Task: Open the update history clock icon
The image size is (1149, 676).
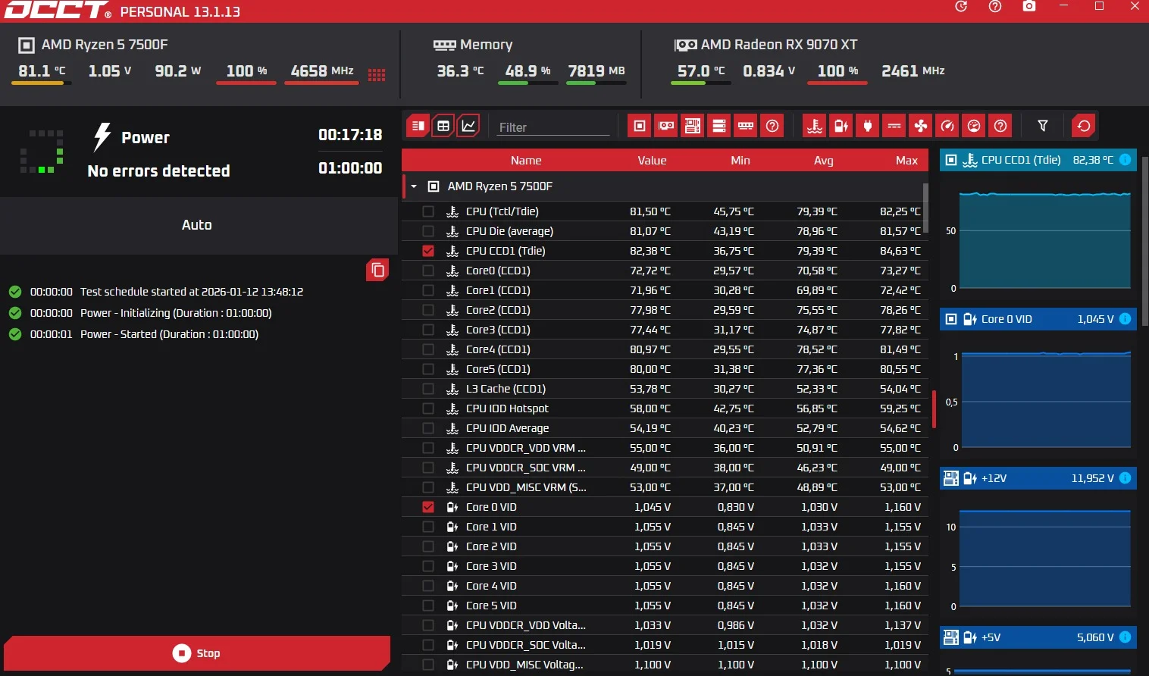Action: click(x=961, y=7)
